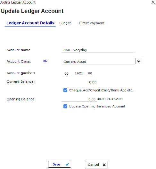Click the DR indicator label
This screenshot has width=156, height=169.
pyautogui.click(x=45, y=61)
